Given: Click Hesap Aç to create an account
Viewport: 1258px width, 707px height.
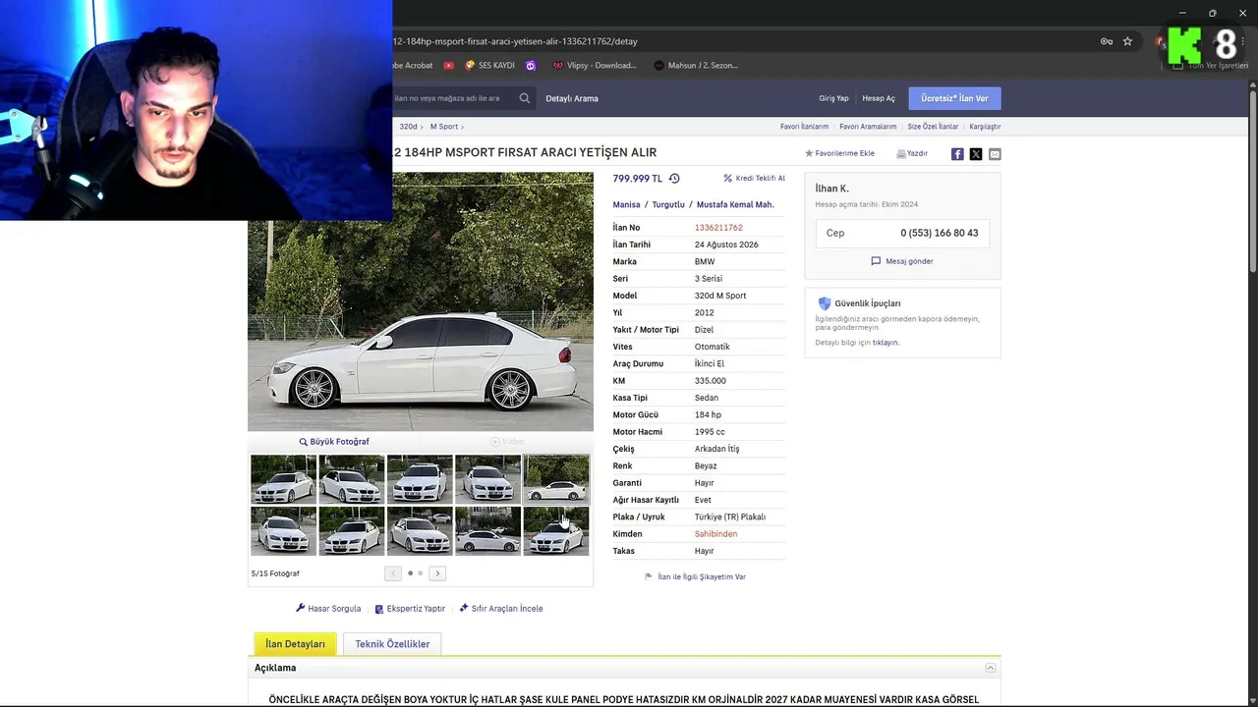Looking at the screenshot, I should pos(879,98).
